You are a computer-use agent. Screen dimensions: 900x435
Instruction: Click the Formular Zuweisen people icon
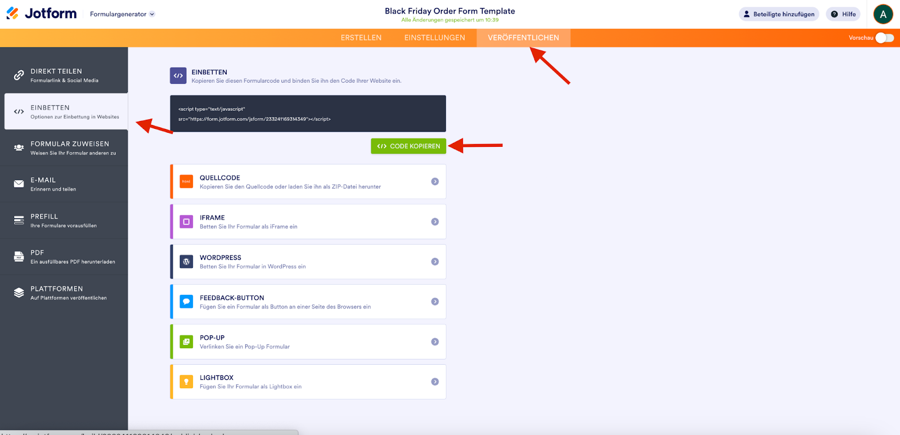click(x=19, y=147)
